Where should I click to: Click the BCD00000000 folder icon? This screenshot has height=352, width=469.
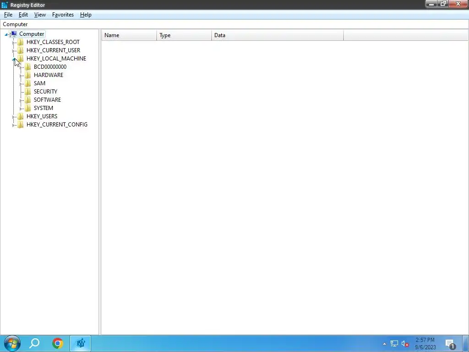pos(28,67)
